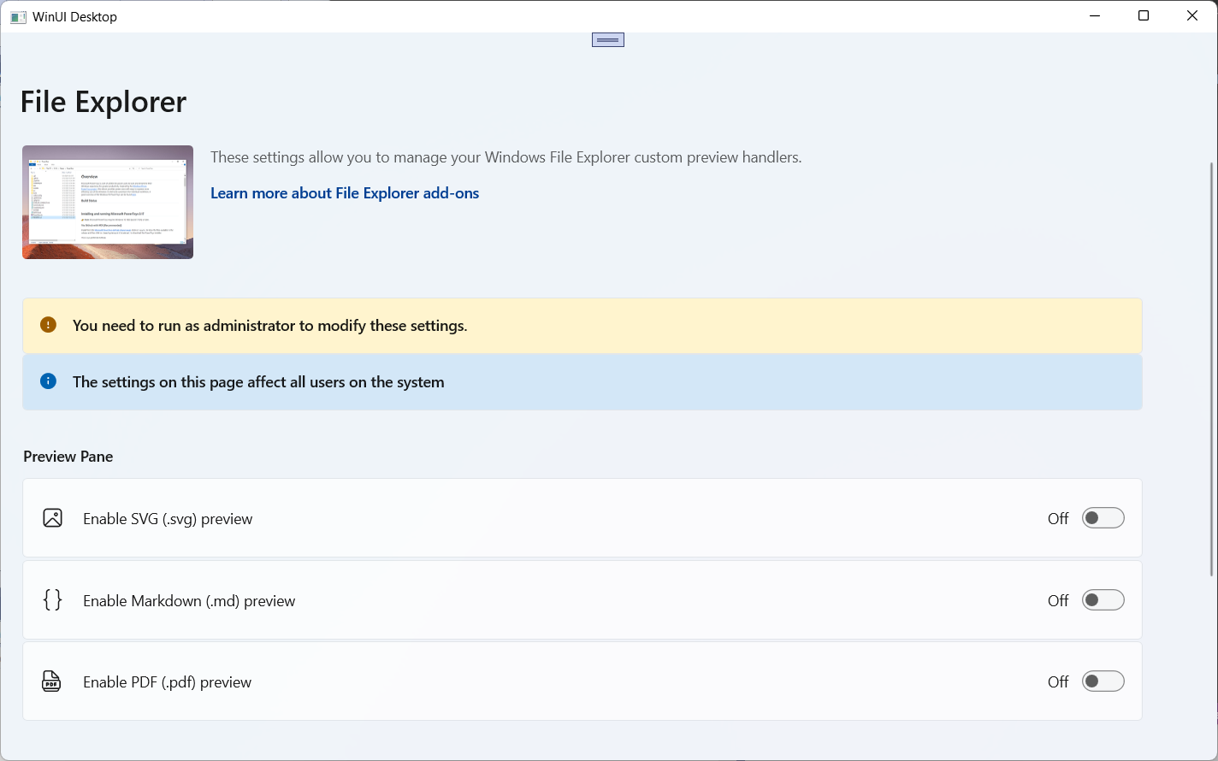Minimize the WinUI Desktop window
The width and height of the screenshot is (1218, 761).
(1096, 16)
